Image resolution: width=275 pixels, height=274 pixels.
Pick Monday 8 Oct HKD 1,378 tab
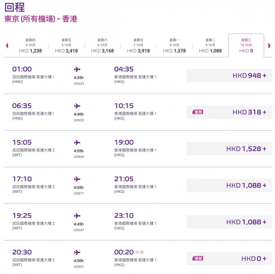click(174, 46)
